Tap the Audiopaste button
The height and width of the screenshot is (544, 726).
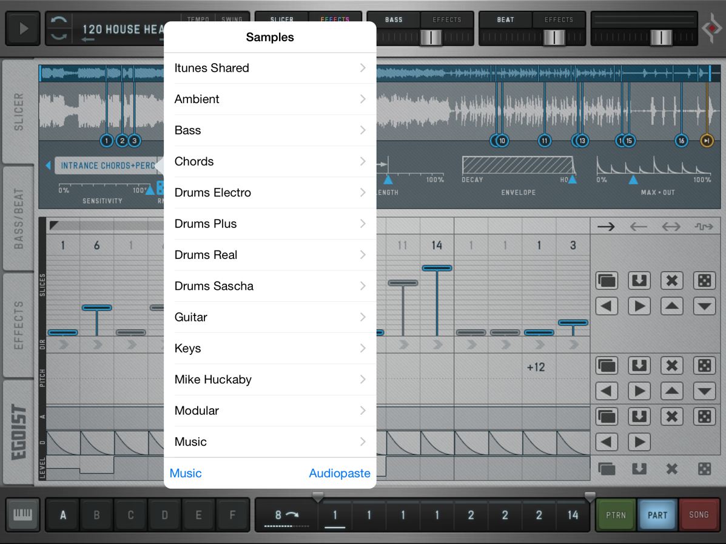pos(339,473)
